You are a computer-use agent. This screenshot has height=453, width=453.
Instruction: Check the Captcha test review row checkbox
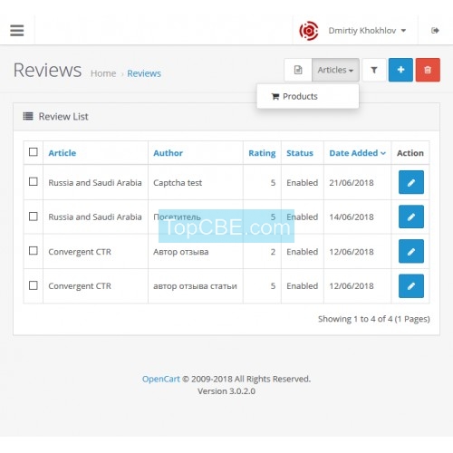click(34, 181)
